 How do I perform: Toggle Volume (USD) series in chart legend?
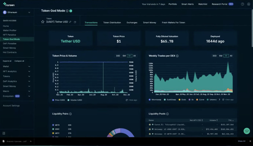(74, 100)
